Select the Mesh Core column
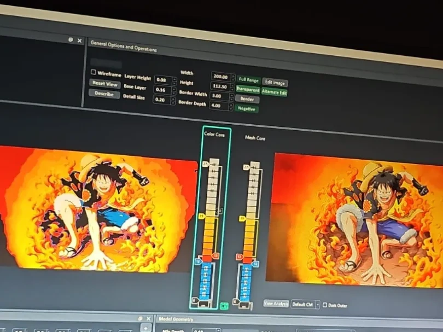This screenshot has height=332, width=443. 255,138
